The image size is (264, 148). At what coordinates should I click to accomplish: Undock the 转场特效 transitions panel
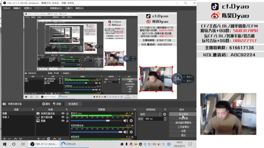point(165,110)
